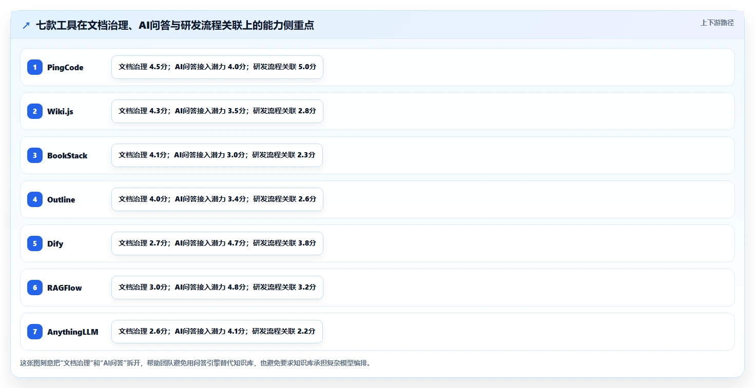Screen dimensions: 755x388
Task: Click the number 1 badge for PingCode
Action: tap(35, 67)
